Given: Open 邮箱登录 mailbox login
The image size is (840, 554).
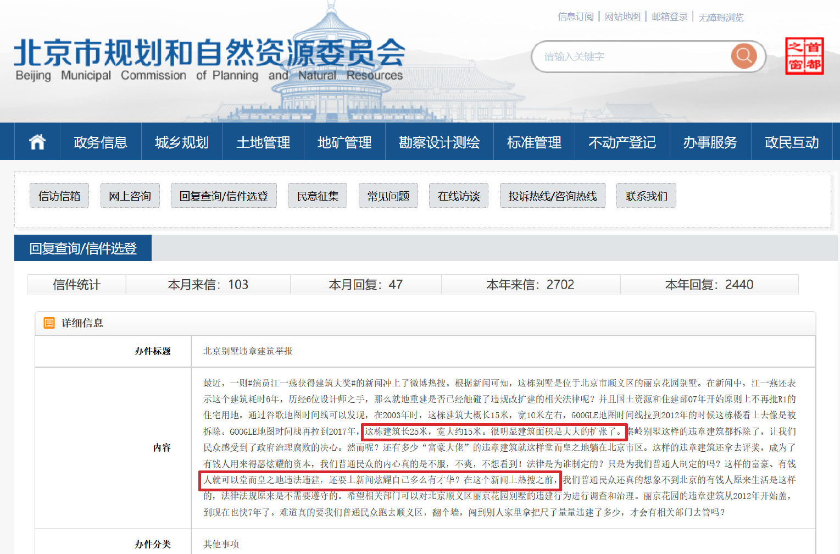Looking at the screenshot, I should pyautogui.click(x=669, y=17).
